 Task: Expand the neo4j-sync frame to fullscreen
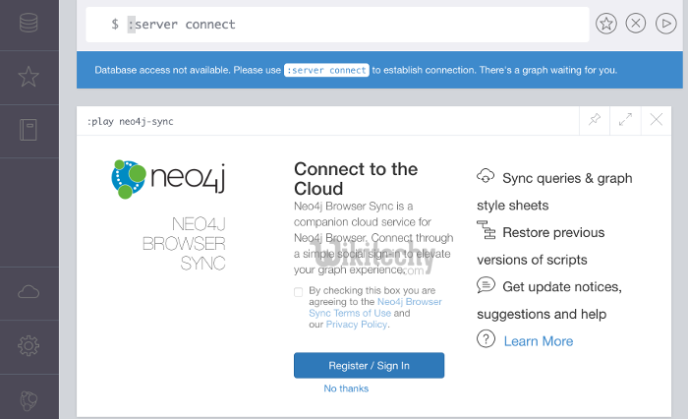(x=625, y=119)
